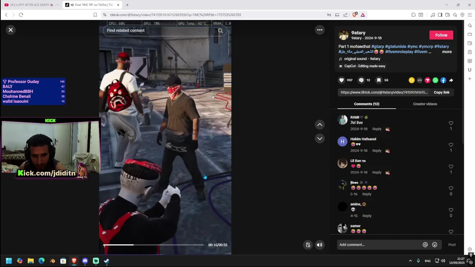Open the video options three-dots menu
The height and width of the screenshot is (267, 475).
(320, 30)
